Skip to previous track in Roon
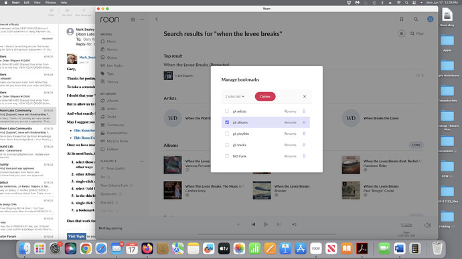 [253, 224]
